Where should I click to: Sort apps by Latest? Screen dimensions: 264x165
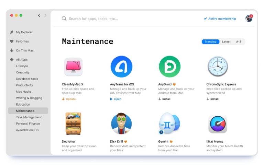tap(226, 42)
